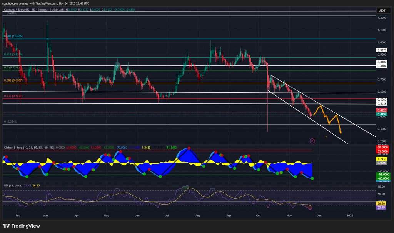394x233 pixels.
Task: Click the green 0.4192 current price label
Action: point(382,114)
